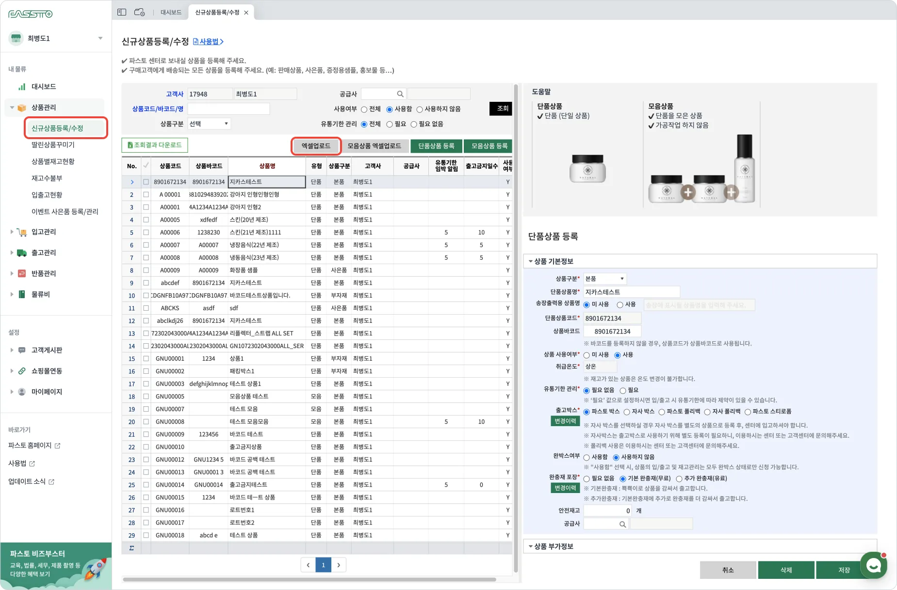
Task: Click the 공급사 magnifier in the 단품상품 등록 form
Action: coord(622,524)
